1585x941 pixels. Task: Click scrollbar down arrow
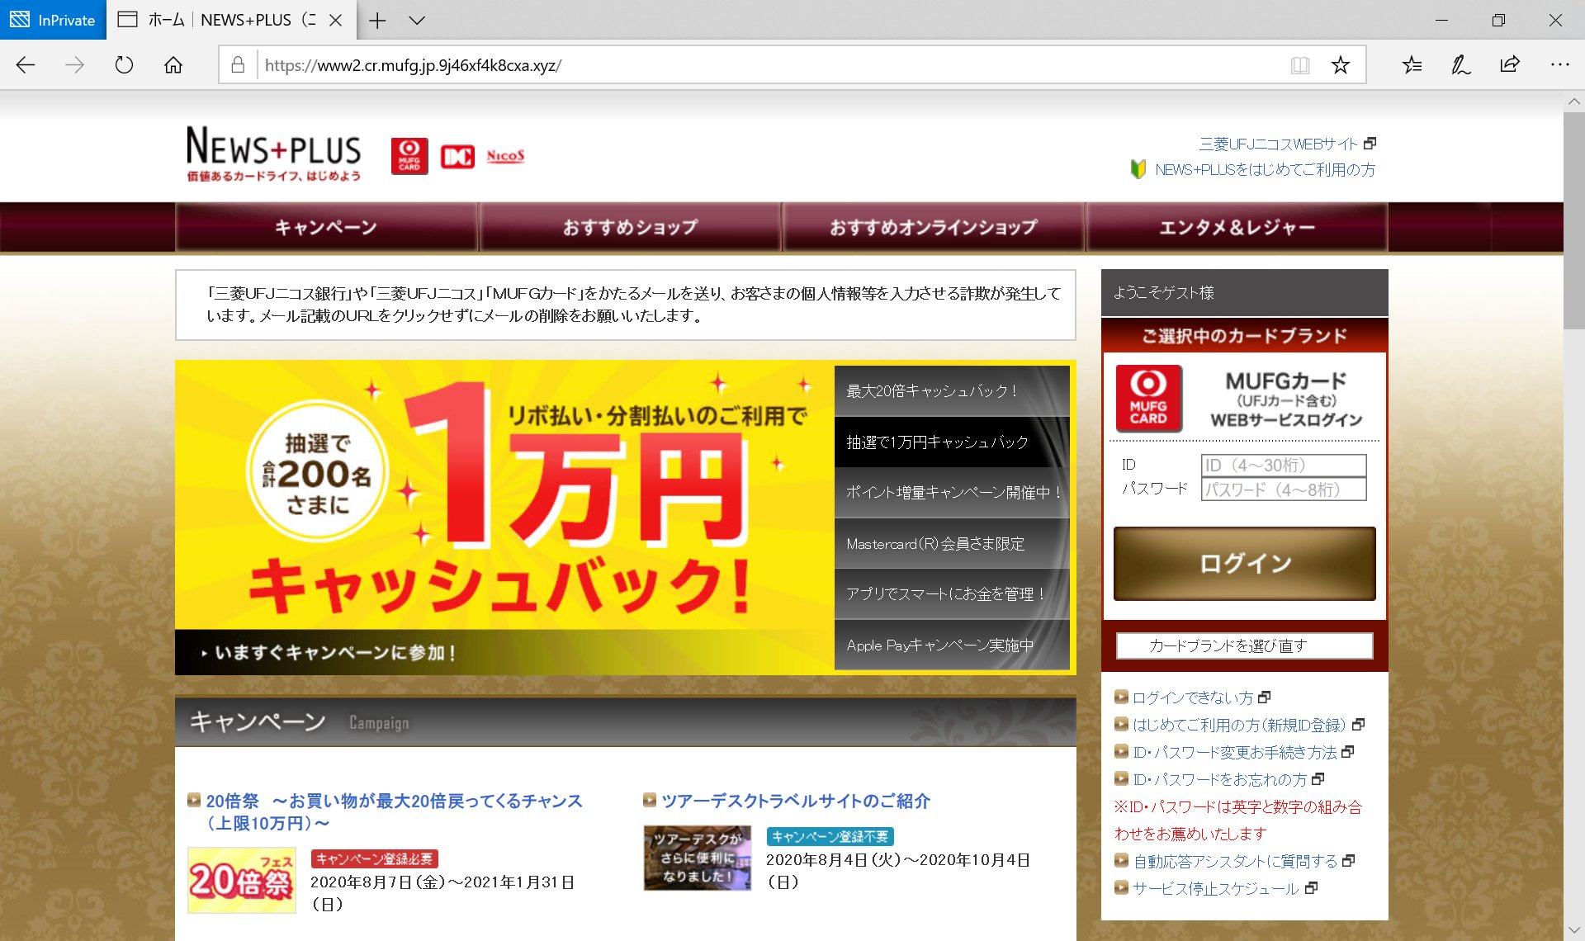point(1574,931)
